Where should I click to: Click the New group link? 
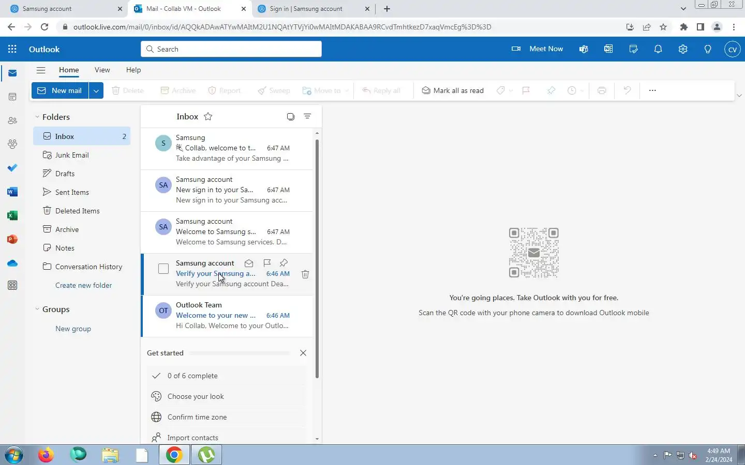point(73,329)
